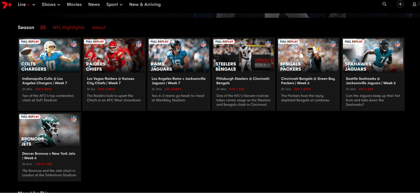Switch to the About tab
The height and width of the screenshot is (193, 420).
[x=99, y=27]
